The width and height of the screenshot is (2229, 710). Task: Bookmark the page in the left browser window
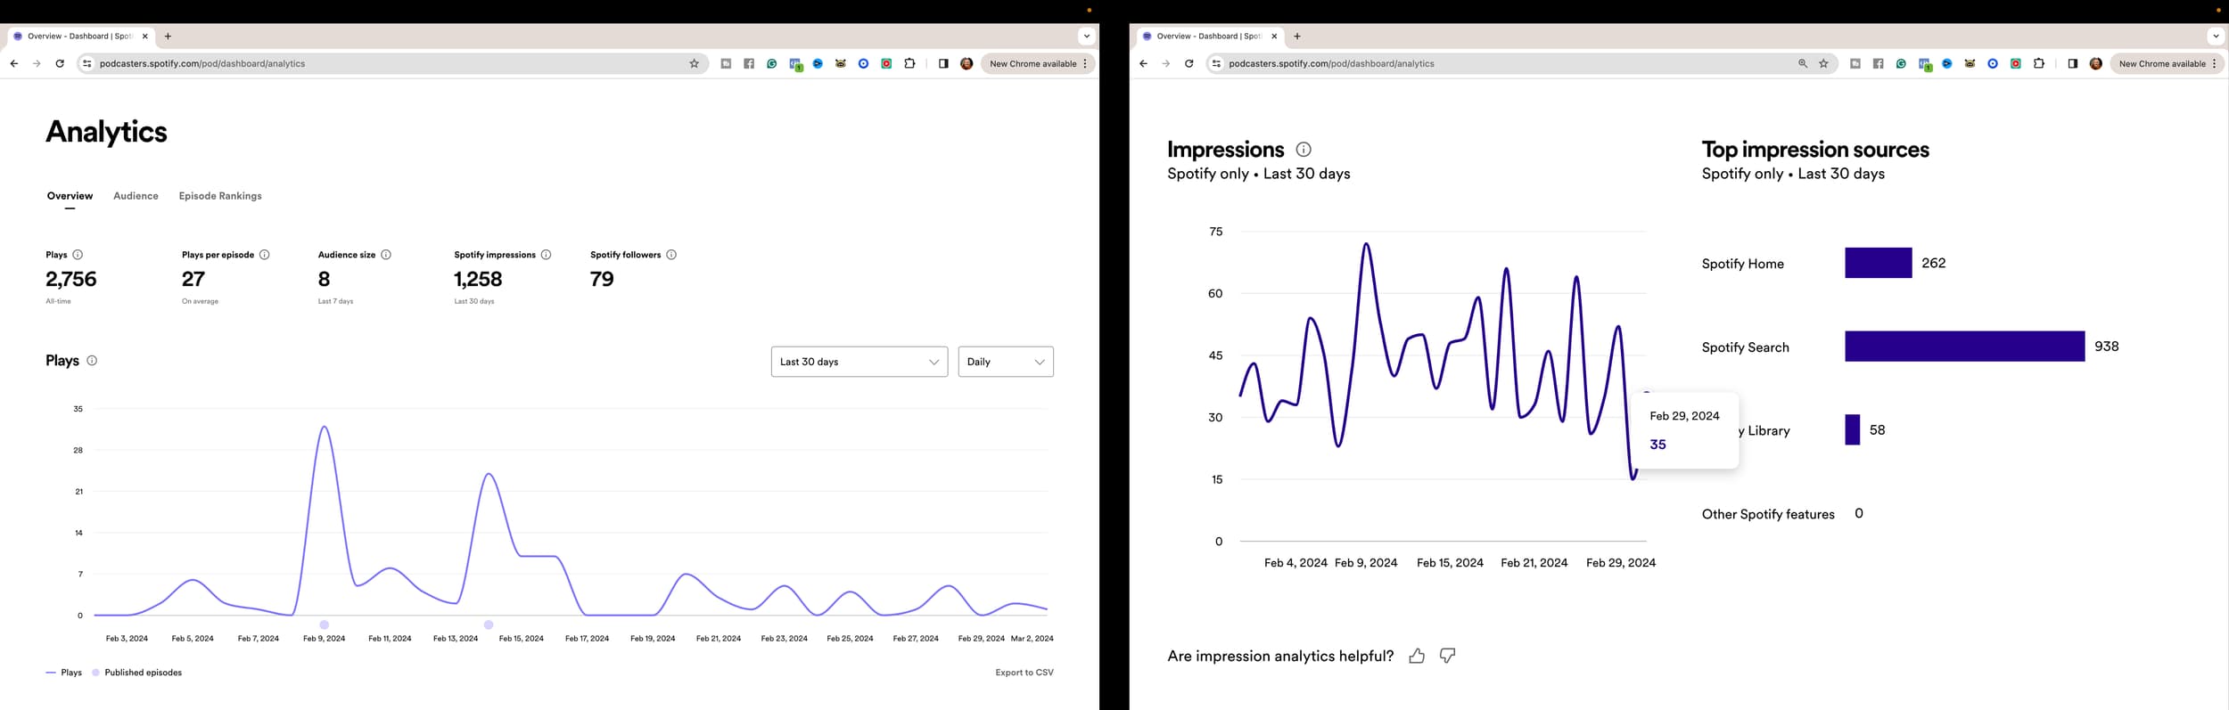[695, 64]
